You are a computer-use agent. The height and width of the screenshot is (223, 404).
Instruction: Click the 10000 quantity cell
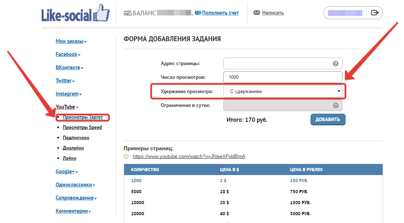(x=138, y=203)
